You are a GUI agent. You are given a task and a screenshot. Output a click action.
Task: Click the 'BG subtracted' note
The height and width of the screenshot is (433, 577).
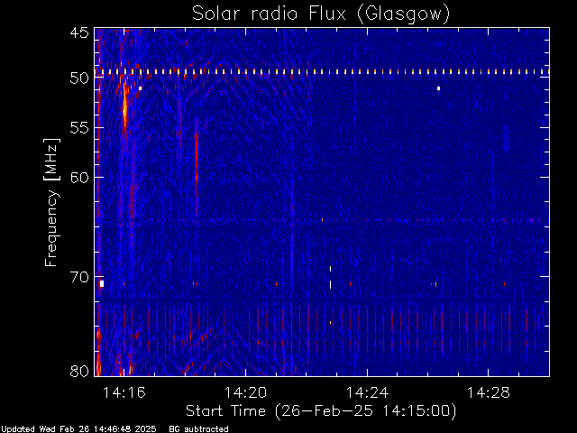[198, 429]
